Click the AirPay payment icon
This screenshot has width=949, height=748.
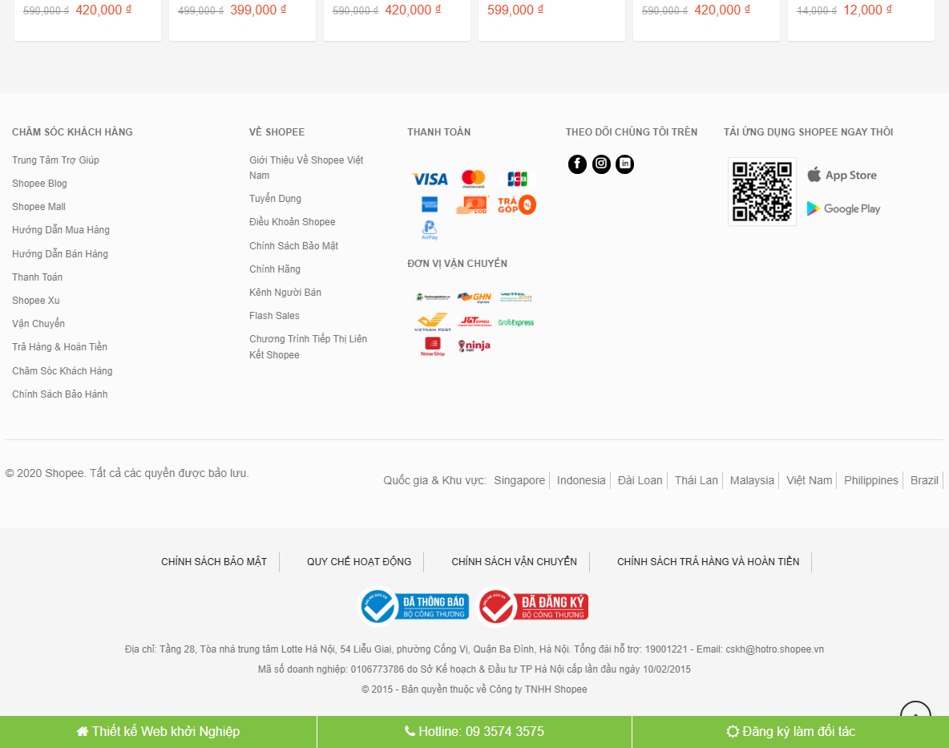pyautogui.click(x=430, y=230)
